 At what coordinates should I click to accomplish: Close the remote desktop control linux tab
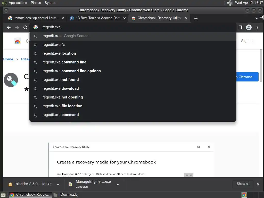click(63, 18)
